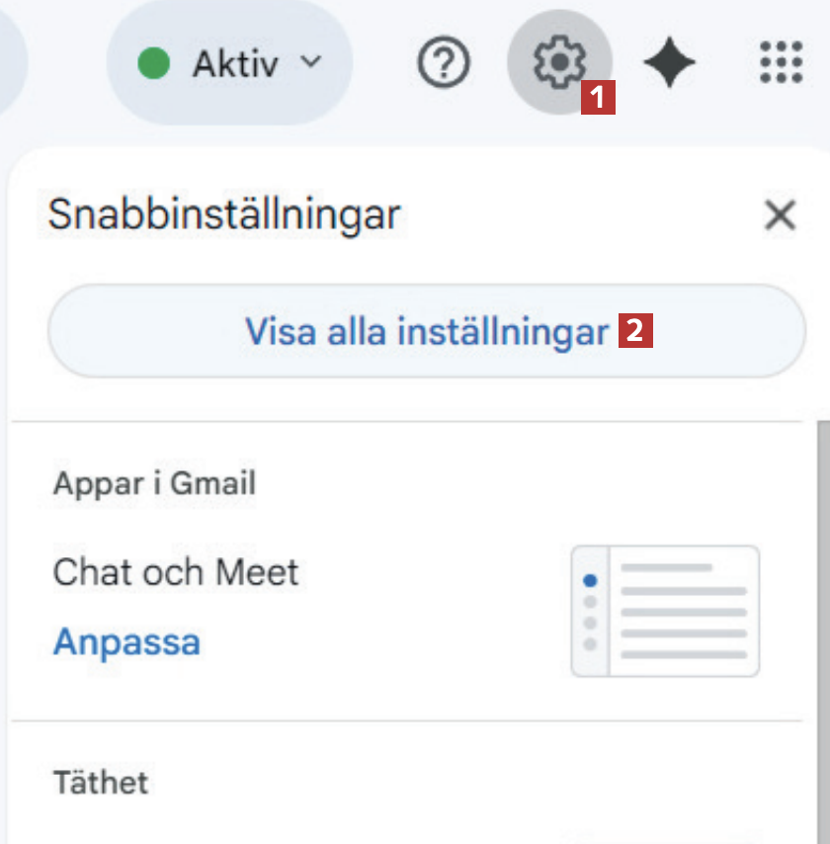
Task: Open the Aktiv status dropdown
Action: coord(229,64)
